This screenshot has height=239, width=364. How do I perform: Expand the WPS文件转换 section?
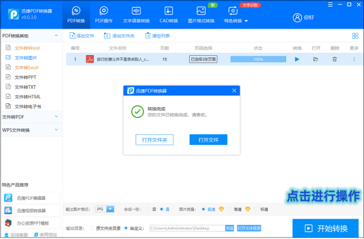coord(56,129)
